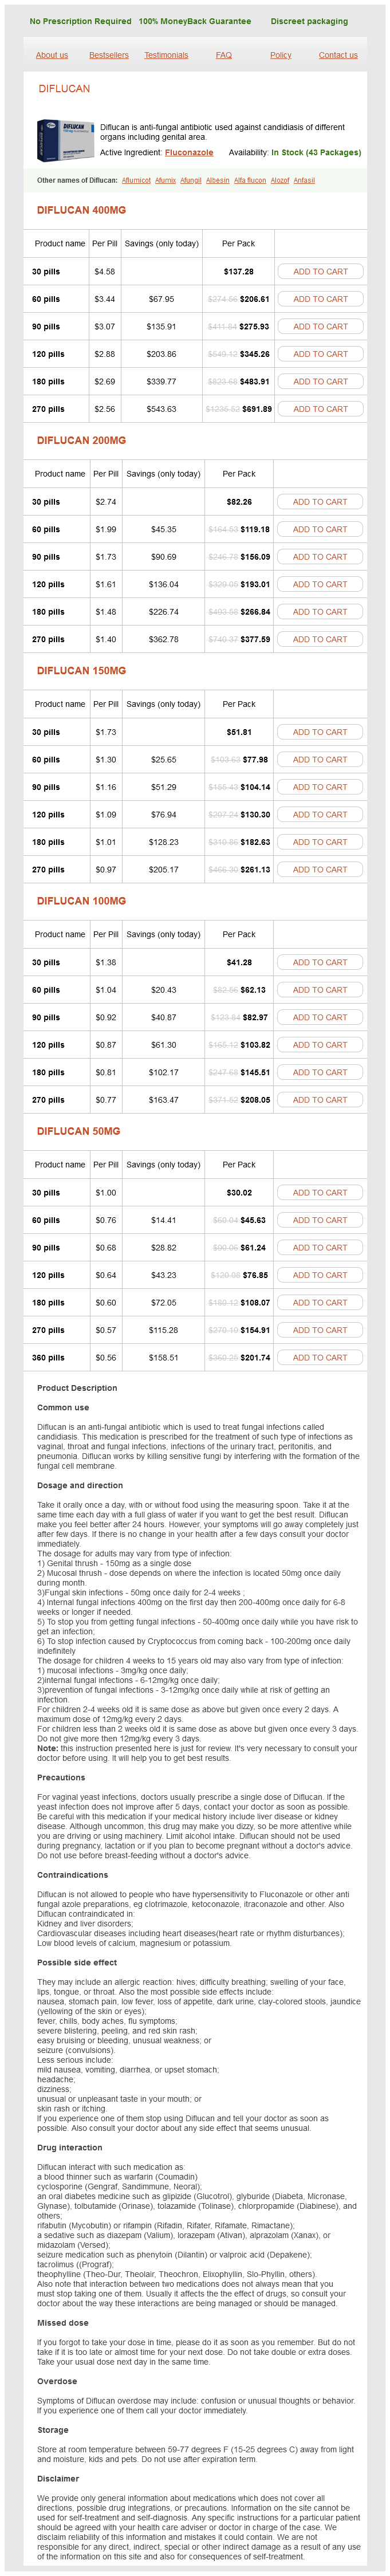Open the Fluconazole active ingredient link
The image size is (390, 2576).
pyautogui.click(x=189, y=153)
